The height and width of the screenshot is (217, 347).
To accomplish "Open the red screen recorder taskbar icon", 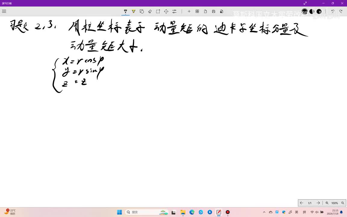I will tap(227, 212).
